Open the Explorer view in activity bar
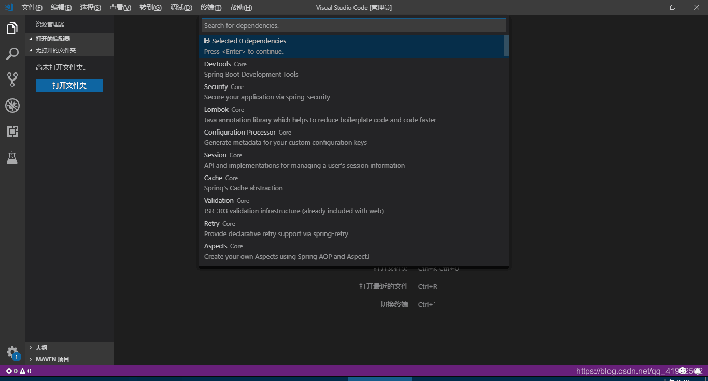708x381 pixels. pyautogui.click(x=12, y=28)
